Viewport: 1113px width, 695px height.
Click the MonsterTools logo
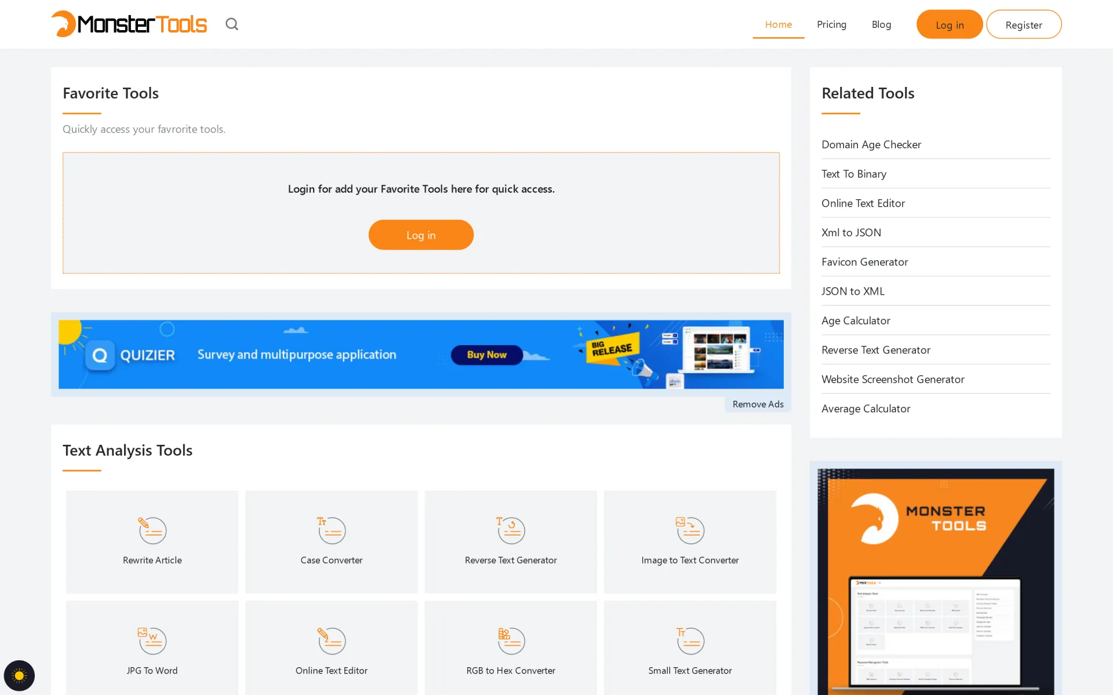pyautogui.click(x=129, y=24)
